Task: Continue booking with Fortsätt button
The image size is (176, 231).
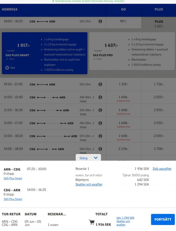Action: 163,219
